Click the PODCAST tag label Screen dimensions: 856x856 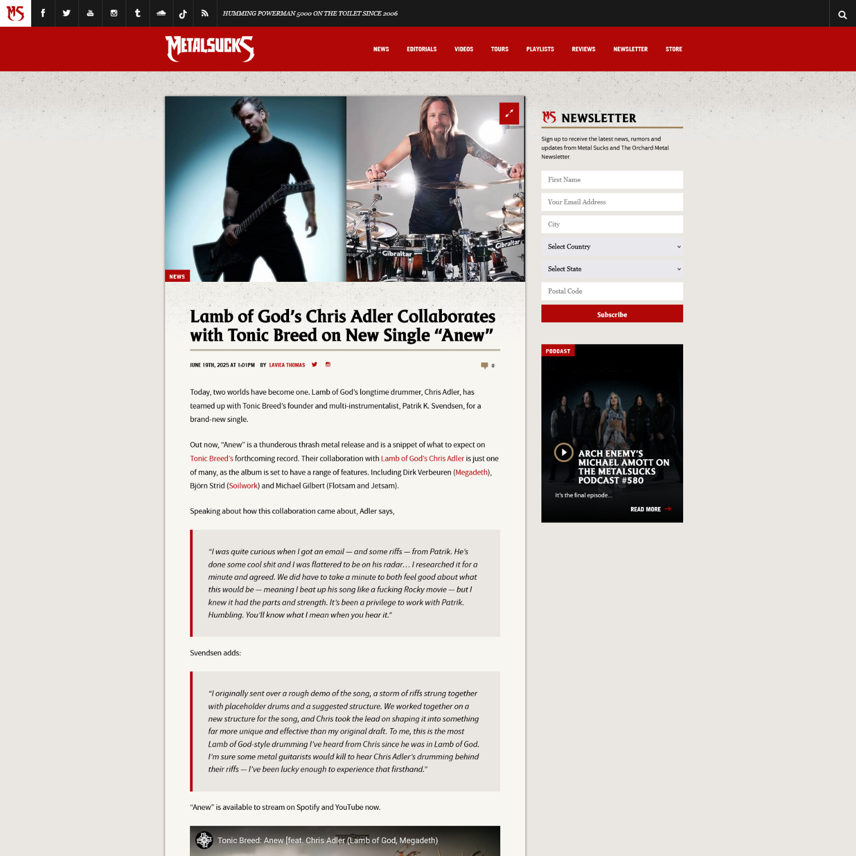click(558, 351)
